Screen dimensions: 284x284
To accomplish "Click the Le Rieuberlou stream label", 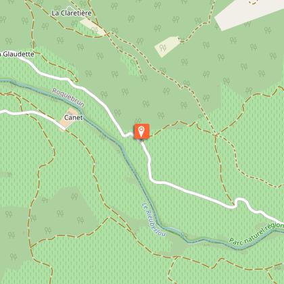I will click(x=154, y=220).
